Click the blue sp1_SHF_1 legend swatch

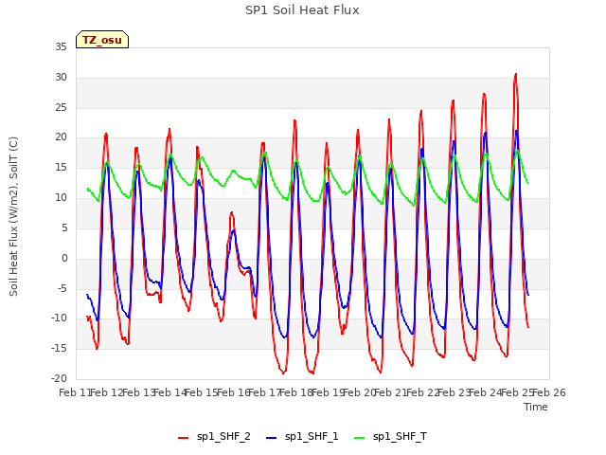272,438
